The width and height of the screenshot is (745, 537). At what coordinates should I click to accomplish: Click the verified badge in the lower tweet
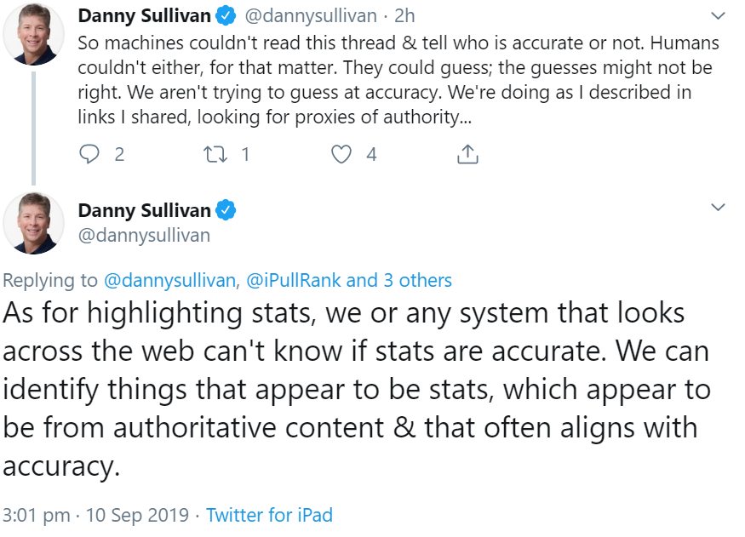point(226,209)
